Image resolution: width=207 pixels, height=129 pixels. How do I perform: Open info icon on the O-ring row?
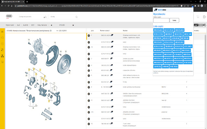coord(89,82)
